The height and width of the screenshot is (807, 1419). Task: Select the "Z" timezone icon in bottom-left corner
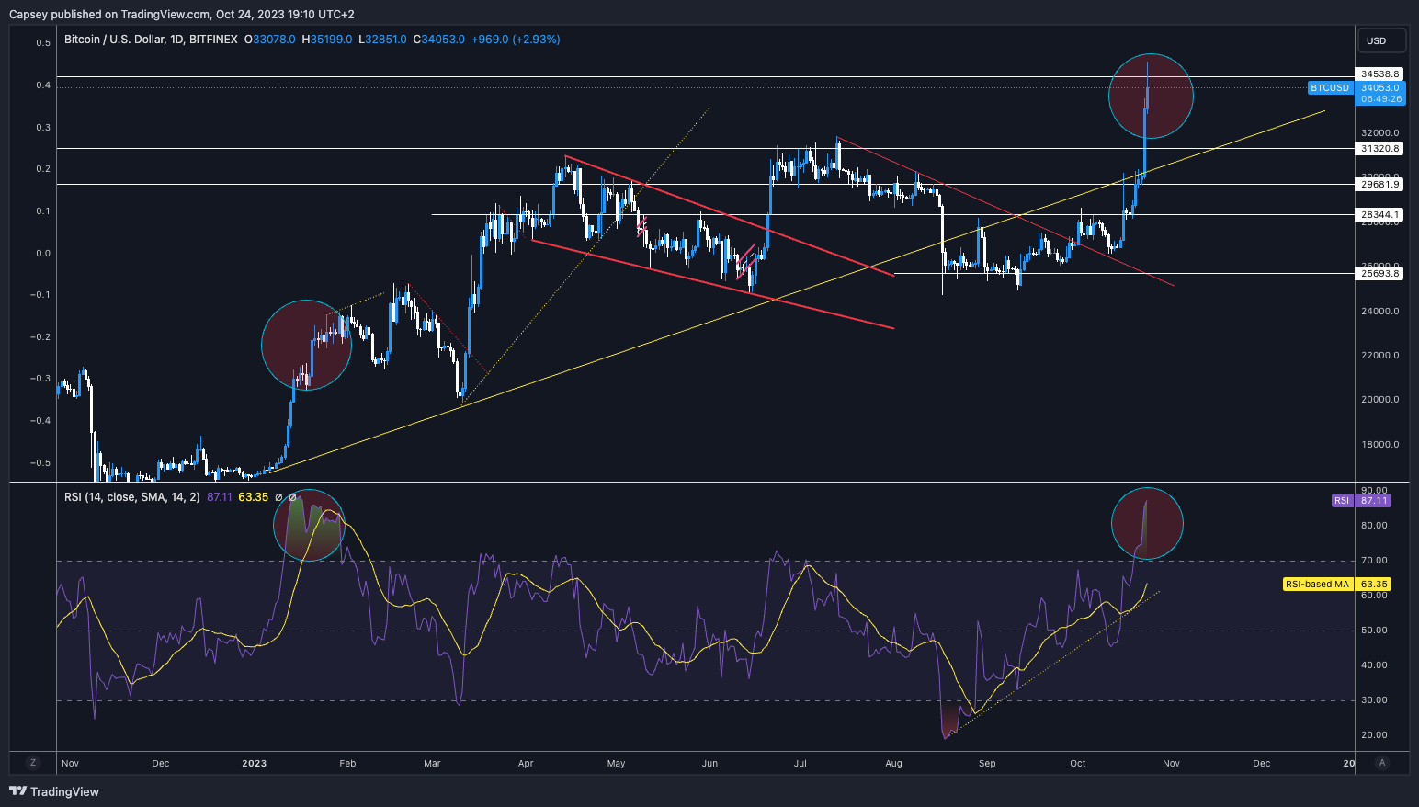[x=33, y=763]
